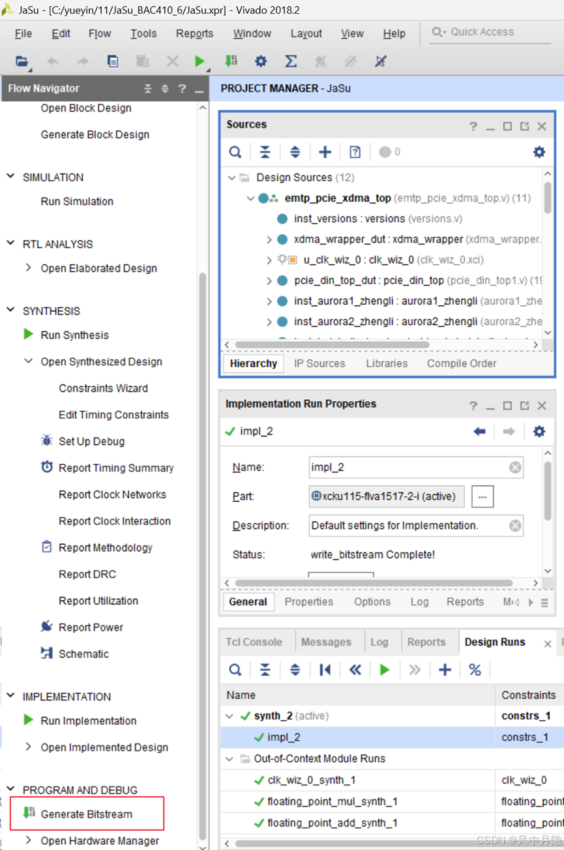Viewport: 564px width, 850px height.
Task: Expand all items in Sources panel
Action: tap(295, 152)
